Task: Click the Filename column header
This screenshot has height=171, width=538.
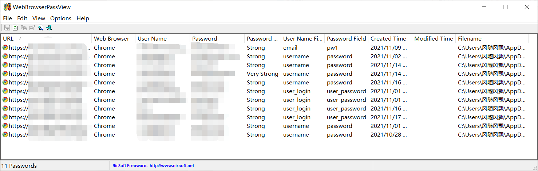Action: coord(492,38)
